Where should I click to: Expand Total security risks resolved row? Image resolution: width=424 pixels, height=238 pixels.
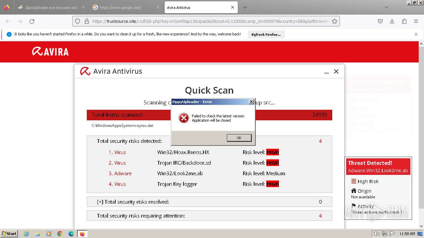point(209,202)
